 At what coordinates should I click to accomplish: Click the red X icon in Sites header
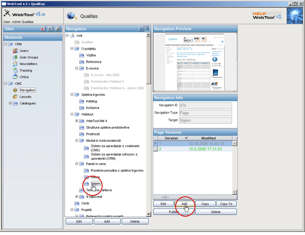tap(43, 29)
